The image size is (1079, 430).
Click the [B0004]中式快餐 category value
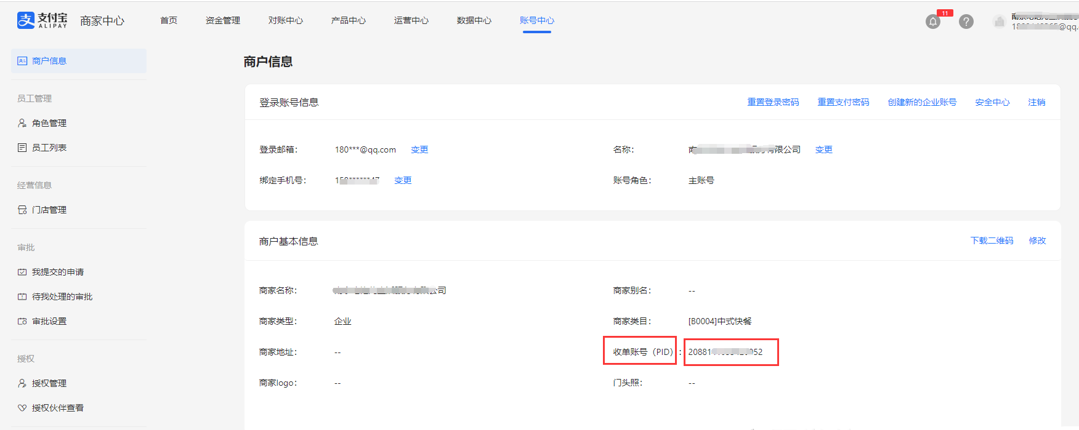pos(720,321)
